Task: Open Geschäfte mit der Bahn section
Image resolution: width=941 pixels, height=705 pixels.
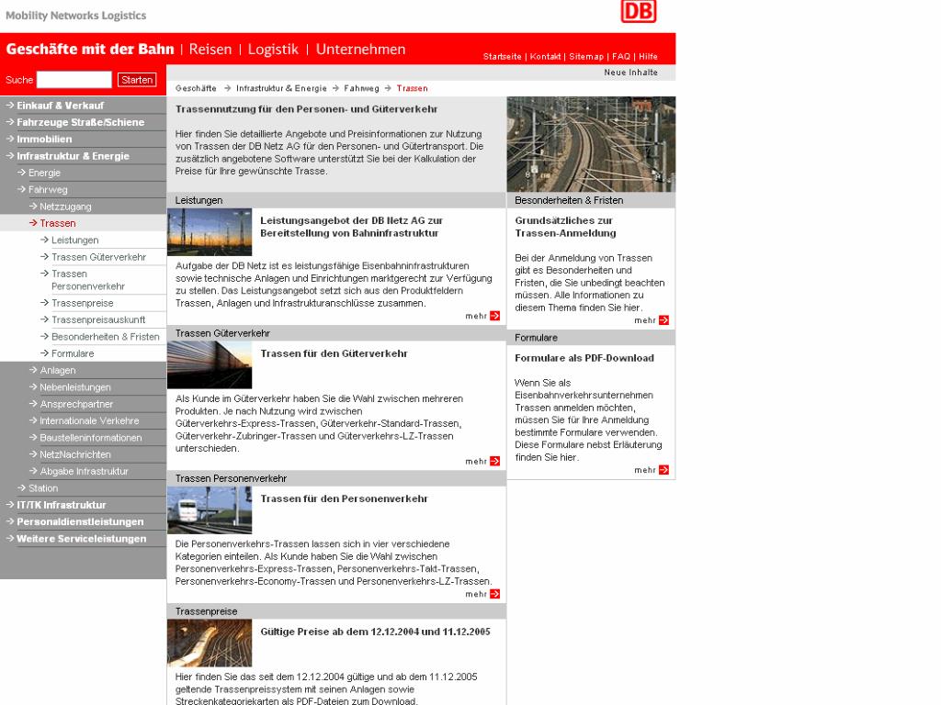Action: pyautogui.click(x=90, y=50)
